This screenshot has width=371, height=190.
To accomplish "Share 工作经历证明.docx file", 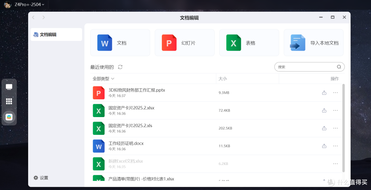I will point(324,146).
